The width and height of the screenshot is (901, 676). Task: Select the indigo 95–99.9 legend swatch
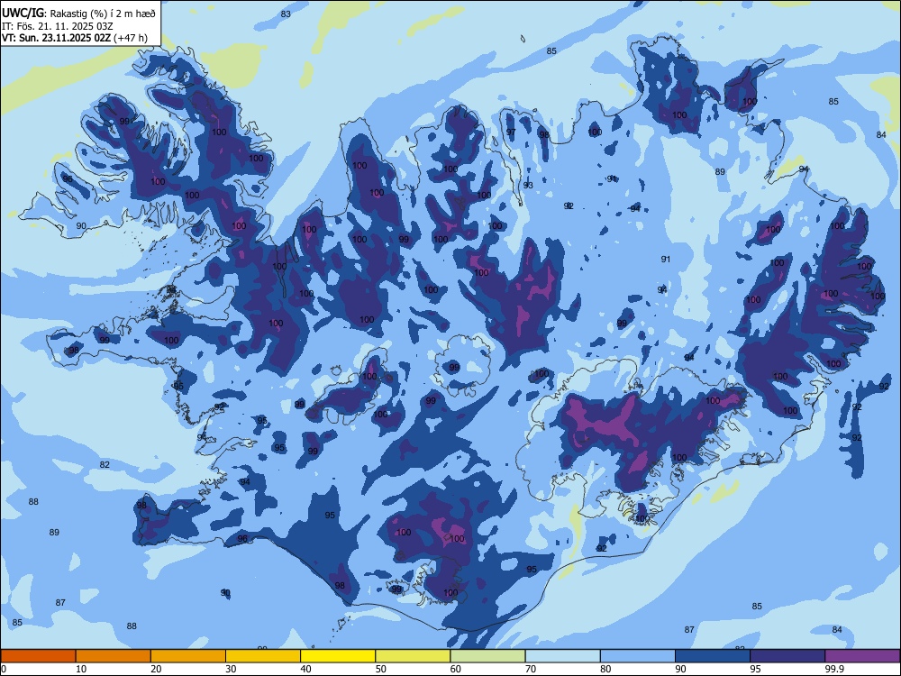coord(787,656)
